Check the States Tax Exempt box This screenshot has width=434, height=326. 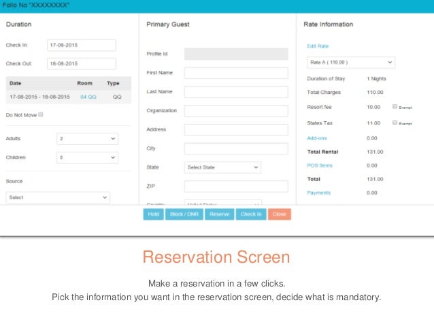coord(395,123)
